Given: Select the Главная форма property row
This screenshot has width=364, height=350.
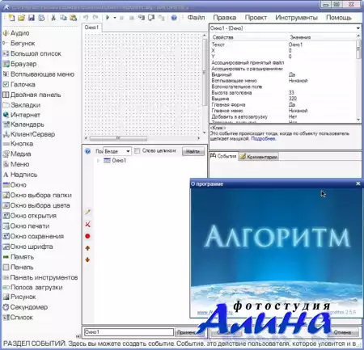Looking at the screenshot, I should pos(283,104).
